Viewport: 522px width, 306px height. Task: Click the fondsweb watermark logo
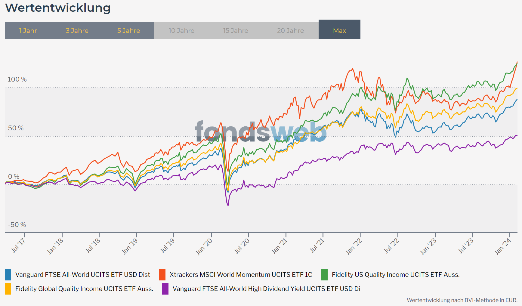pos(261,131)
